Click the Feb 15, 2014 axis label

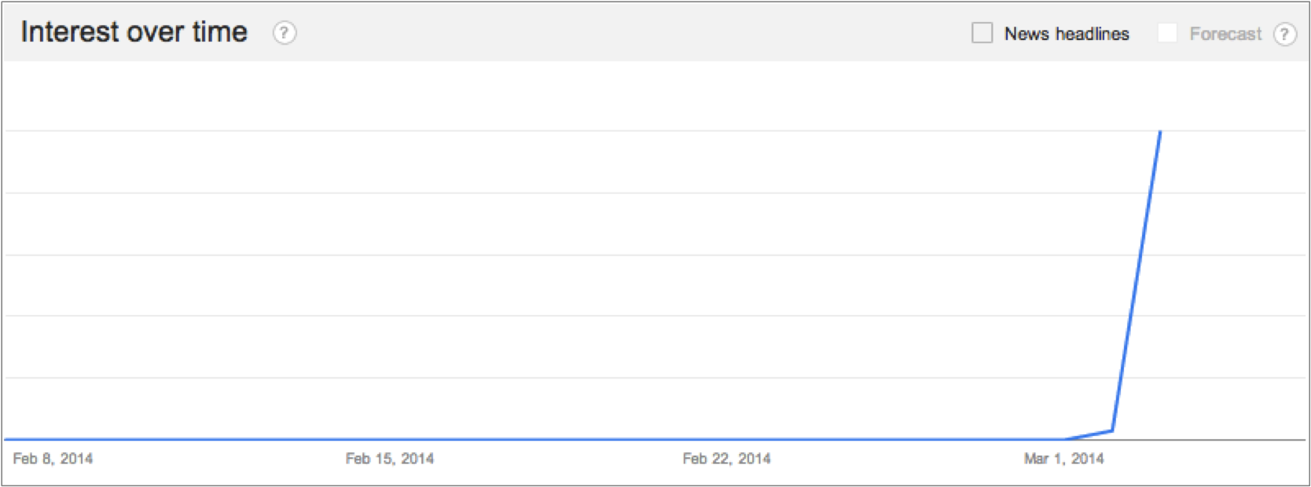coord(389,459)
